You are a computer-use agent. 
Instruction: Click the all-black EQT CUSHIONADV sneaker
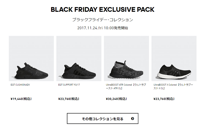(x=31, y=71)
